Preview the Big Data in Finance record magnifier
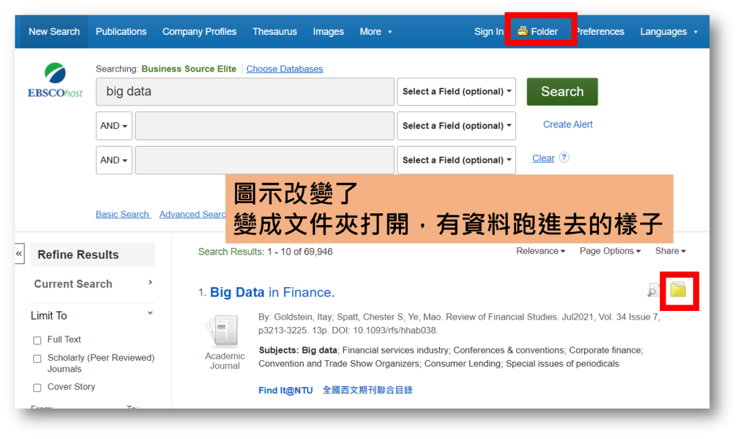Screen dimensions: 740x439 point(653,290)
